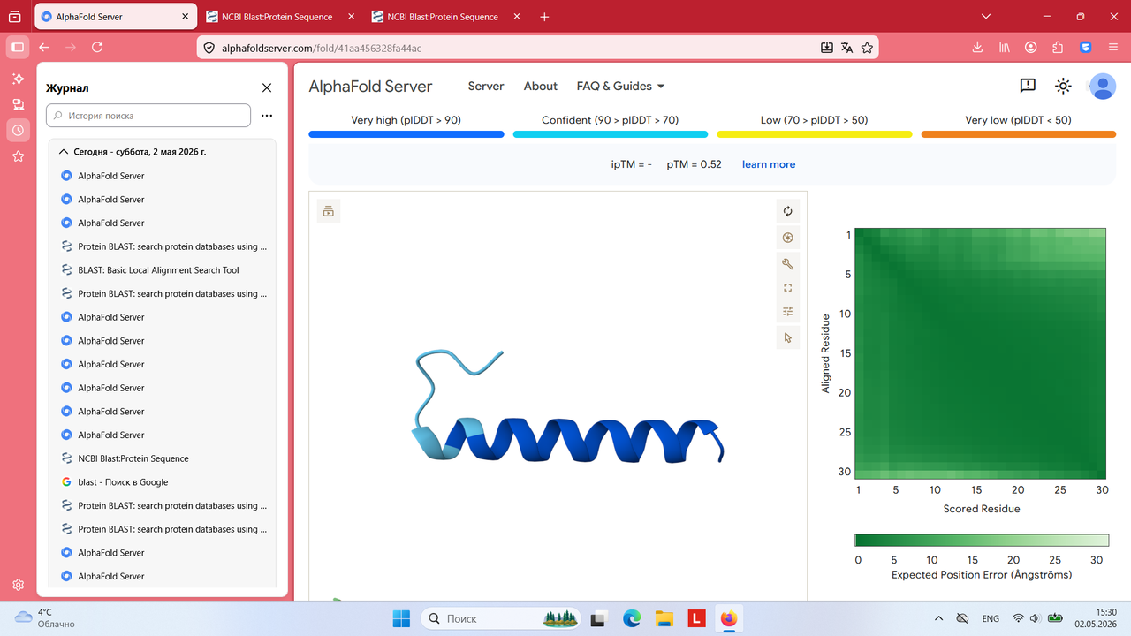Open the About navigation item
The width and height of the screenshot is (1131, 636).
pos(541,86)
